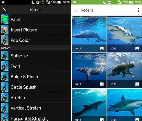Apply the Spherize distortion

[35, 56]
